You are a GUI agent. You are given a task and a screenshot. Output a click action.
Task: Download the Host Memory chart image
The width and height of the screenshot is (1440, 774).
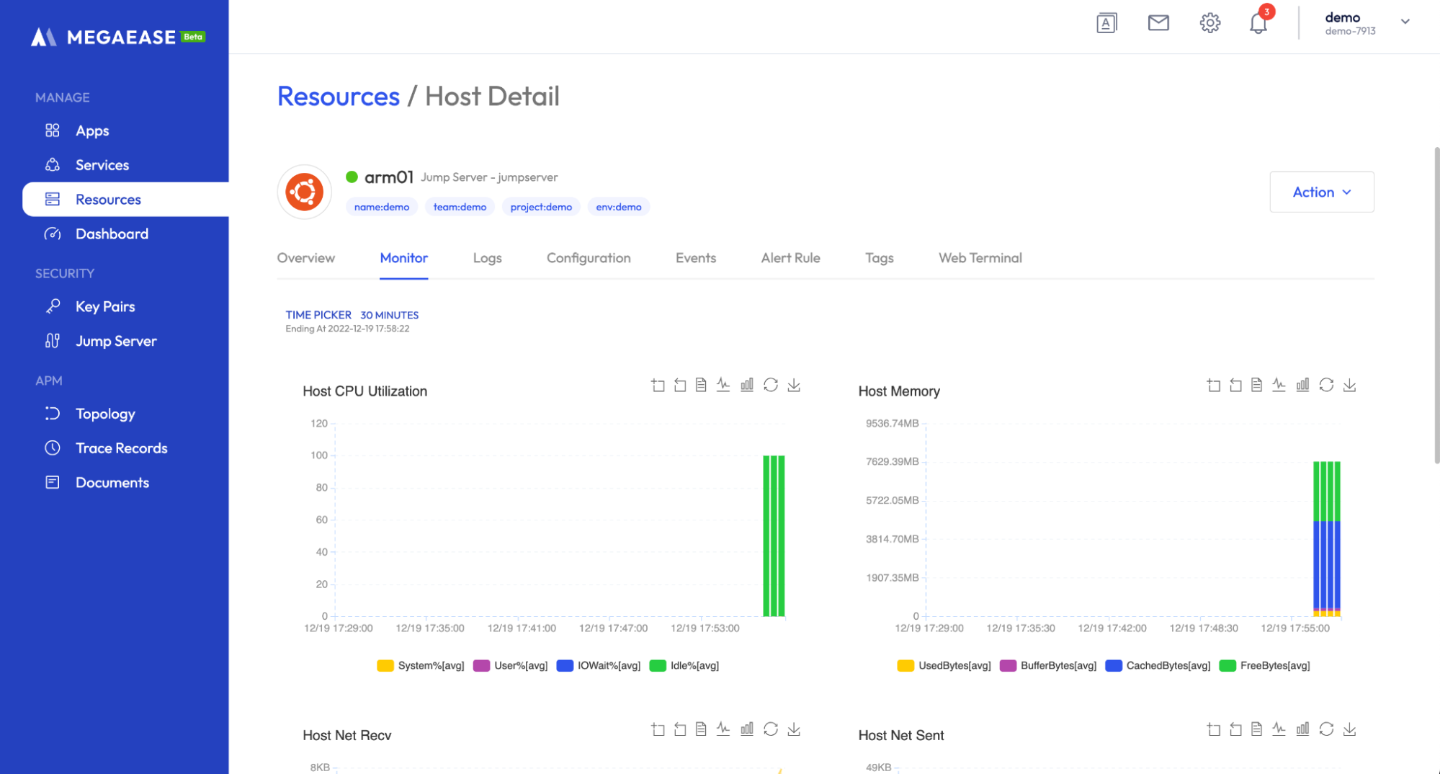pos(1349,386)
